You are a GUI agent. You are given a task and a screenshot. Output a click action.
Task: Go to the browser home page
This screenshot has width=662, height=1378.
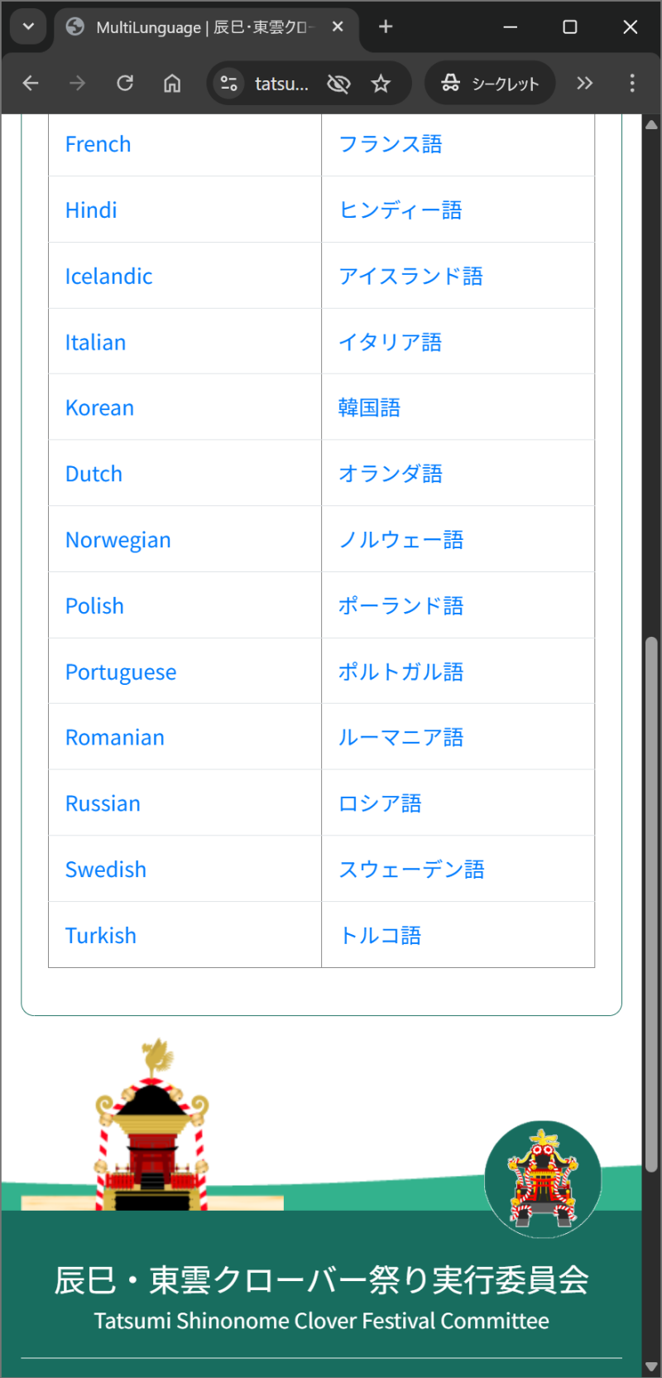point(172,83)
